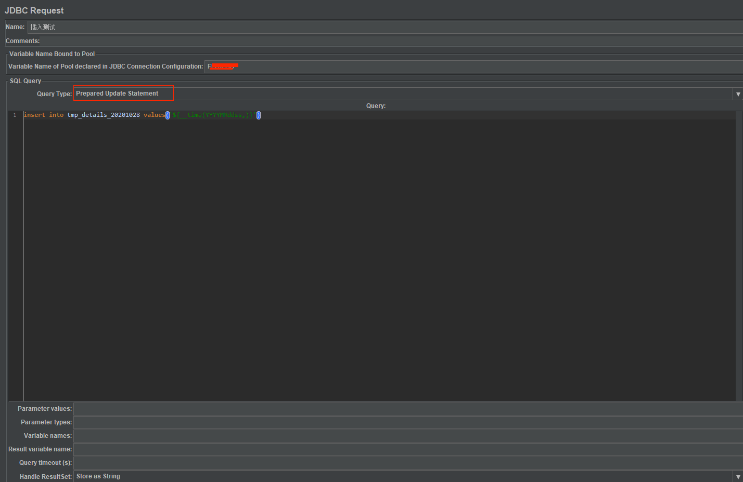This screenshot has width=743, height=482.
Task: Click the line number 1 gutter
Action: click(x=15, y=115)
